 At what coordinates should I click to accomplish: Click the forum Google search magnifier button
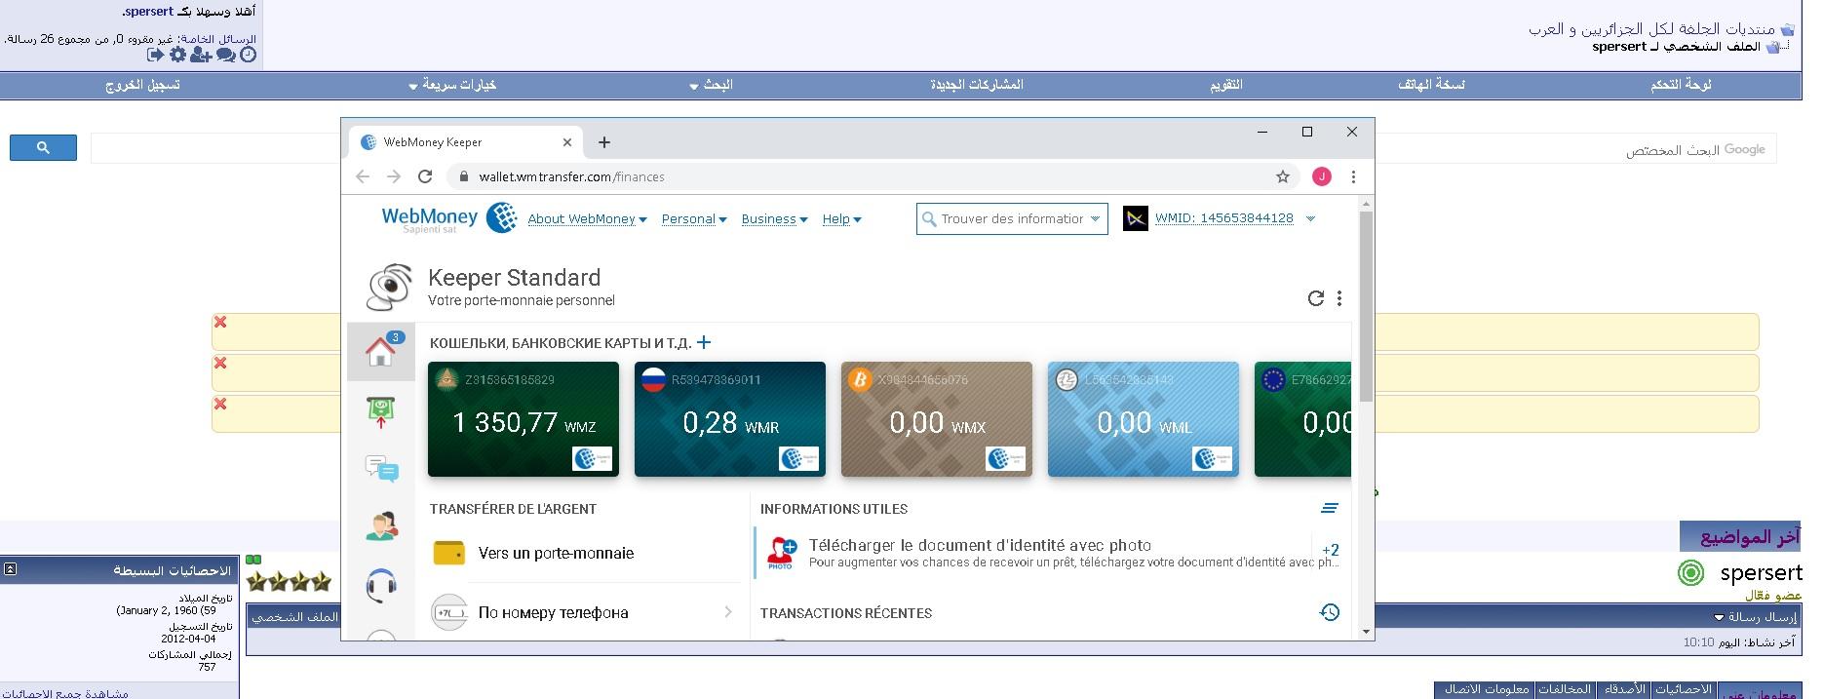[43, 147]
